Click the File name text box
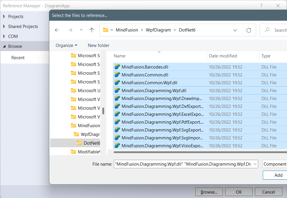 coord(183,164)
